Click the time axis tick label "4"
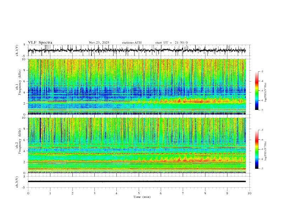This screenshot has height=217, width=281. (x=116, y=193)
